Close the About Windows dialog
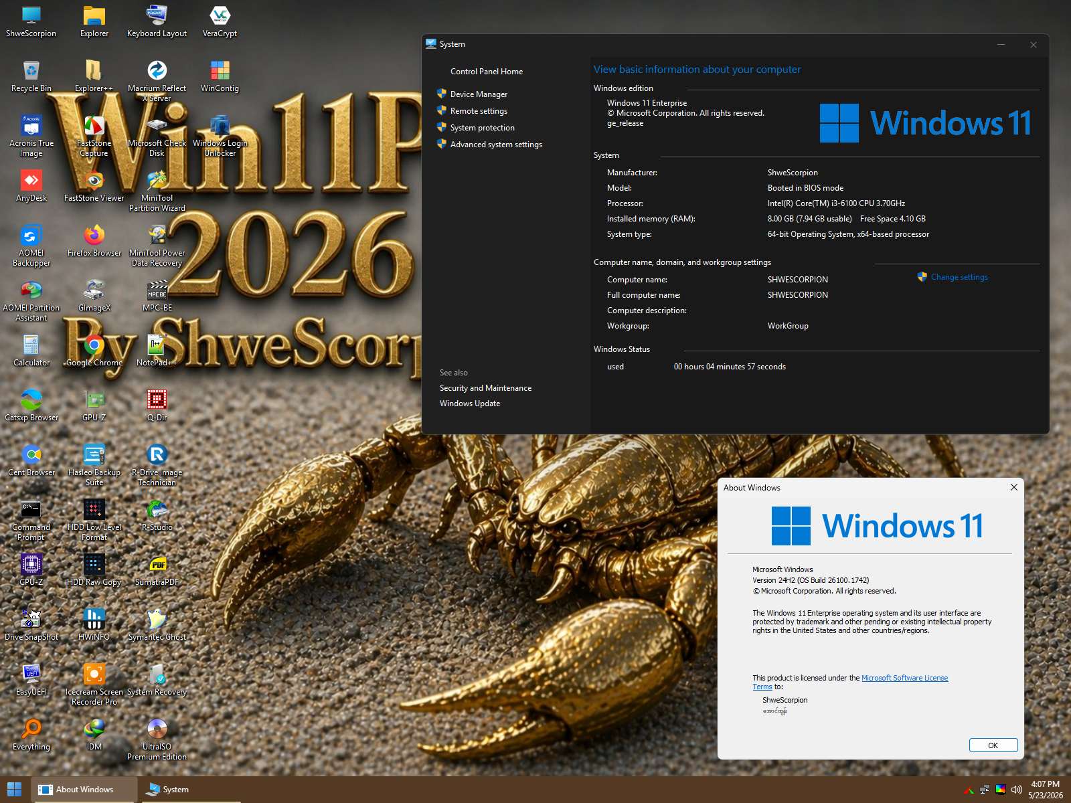Screen dimensions: 1071x803 (1014, 487)
